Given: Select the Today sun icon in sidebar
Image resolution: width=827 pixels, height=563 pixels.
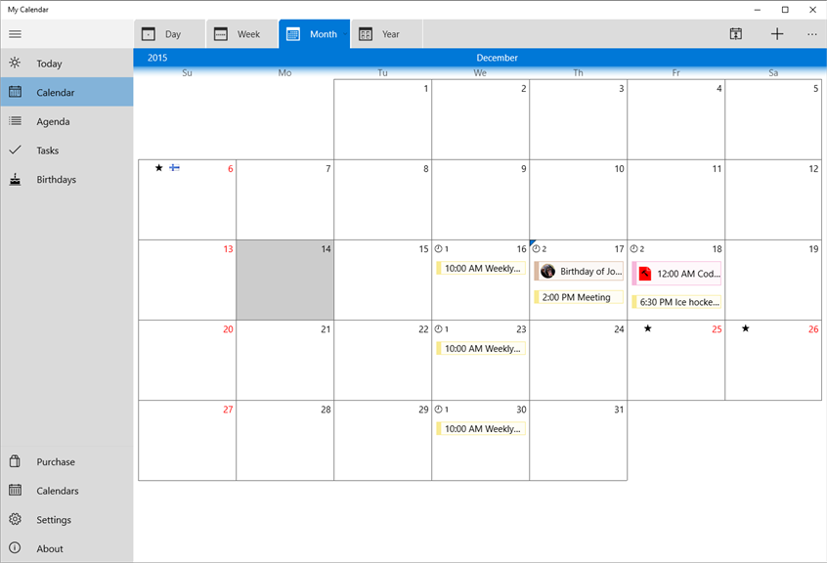Looking at the screenshot, I should point(16,63).
